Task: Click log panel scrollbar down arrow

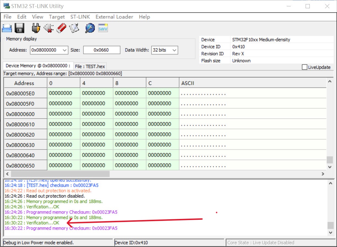Action: [330, 232]
